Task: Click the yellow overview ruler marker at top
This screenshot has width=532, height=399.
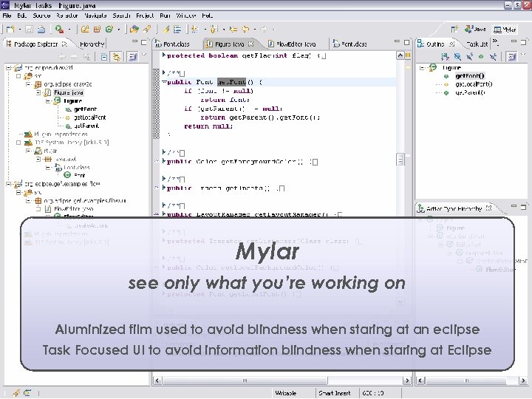Action: (x=408, y=55)
